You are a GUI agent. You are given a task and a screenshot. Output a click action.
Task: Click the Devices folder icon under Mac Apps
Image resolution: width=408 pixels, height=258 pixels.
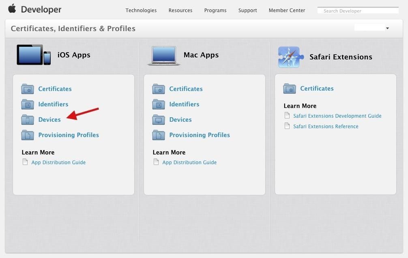coord(158,119)
